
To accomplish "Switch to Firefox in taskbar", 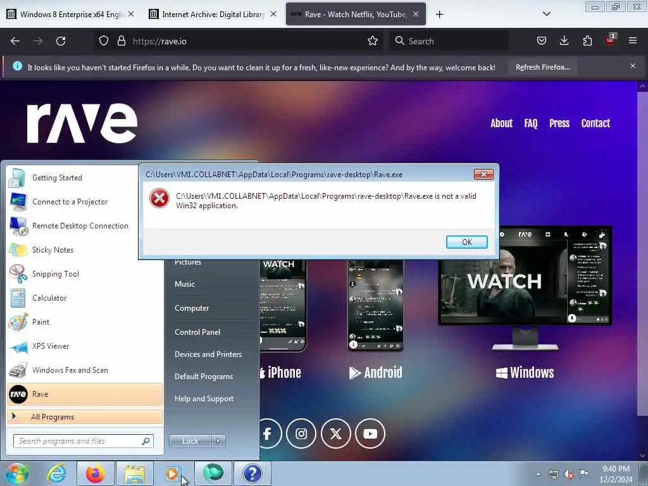I will [x=96, y=473].
